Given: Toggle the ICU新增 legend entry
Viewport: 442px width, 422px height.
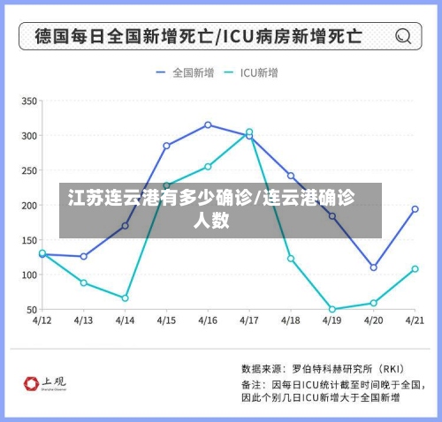Looking at the screenshot, I should [x=251, y=72].
